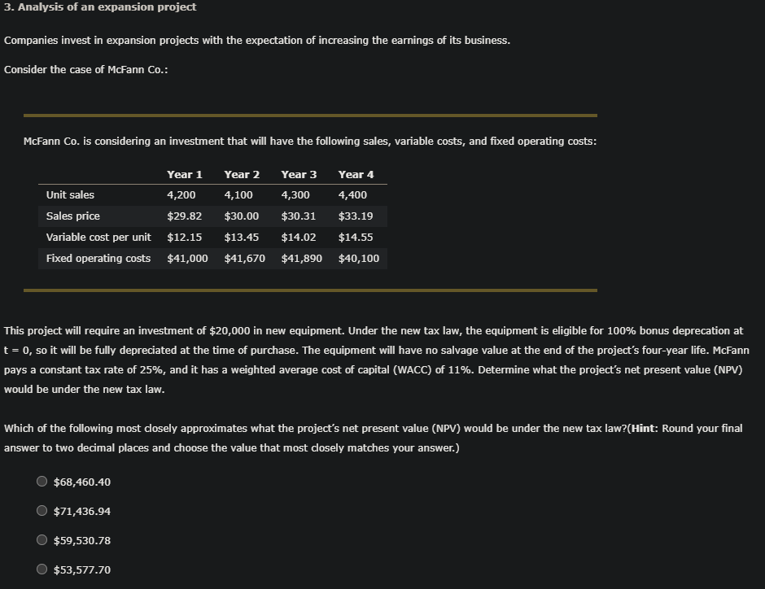Select the $71,436.94 answer option
Image resolution: width=765 pixels, height=589 pixels.
click(x=42, y=510)
